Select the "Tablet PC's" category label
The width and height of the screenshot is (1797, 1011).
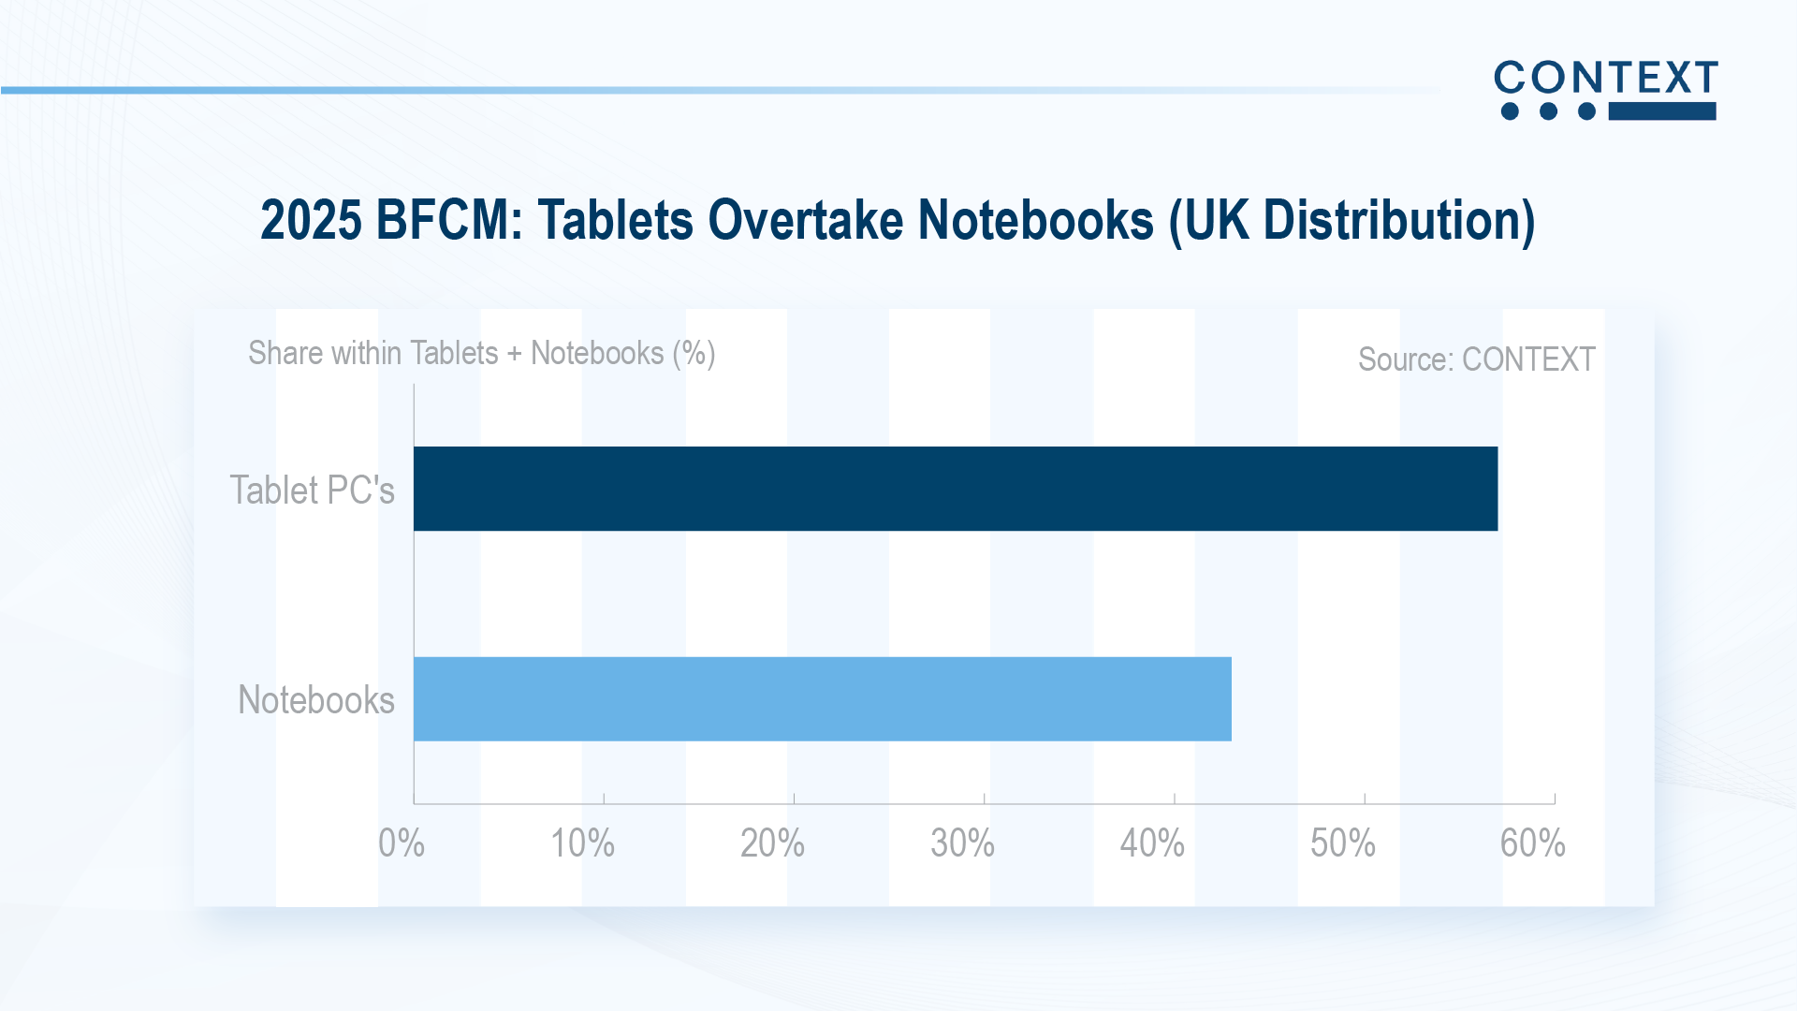coord(313,491)
